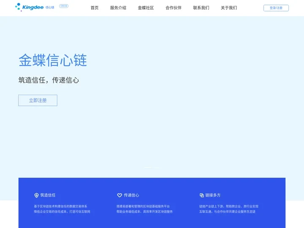
Task: Click the 链接多方 feature title
Action: click(x=213, y=195)
